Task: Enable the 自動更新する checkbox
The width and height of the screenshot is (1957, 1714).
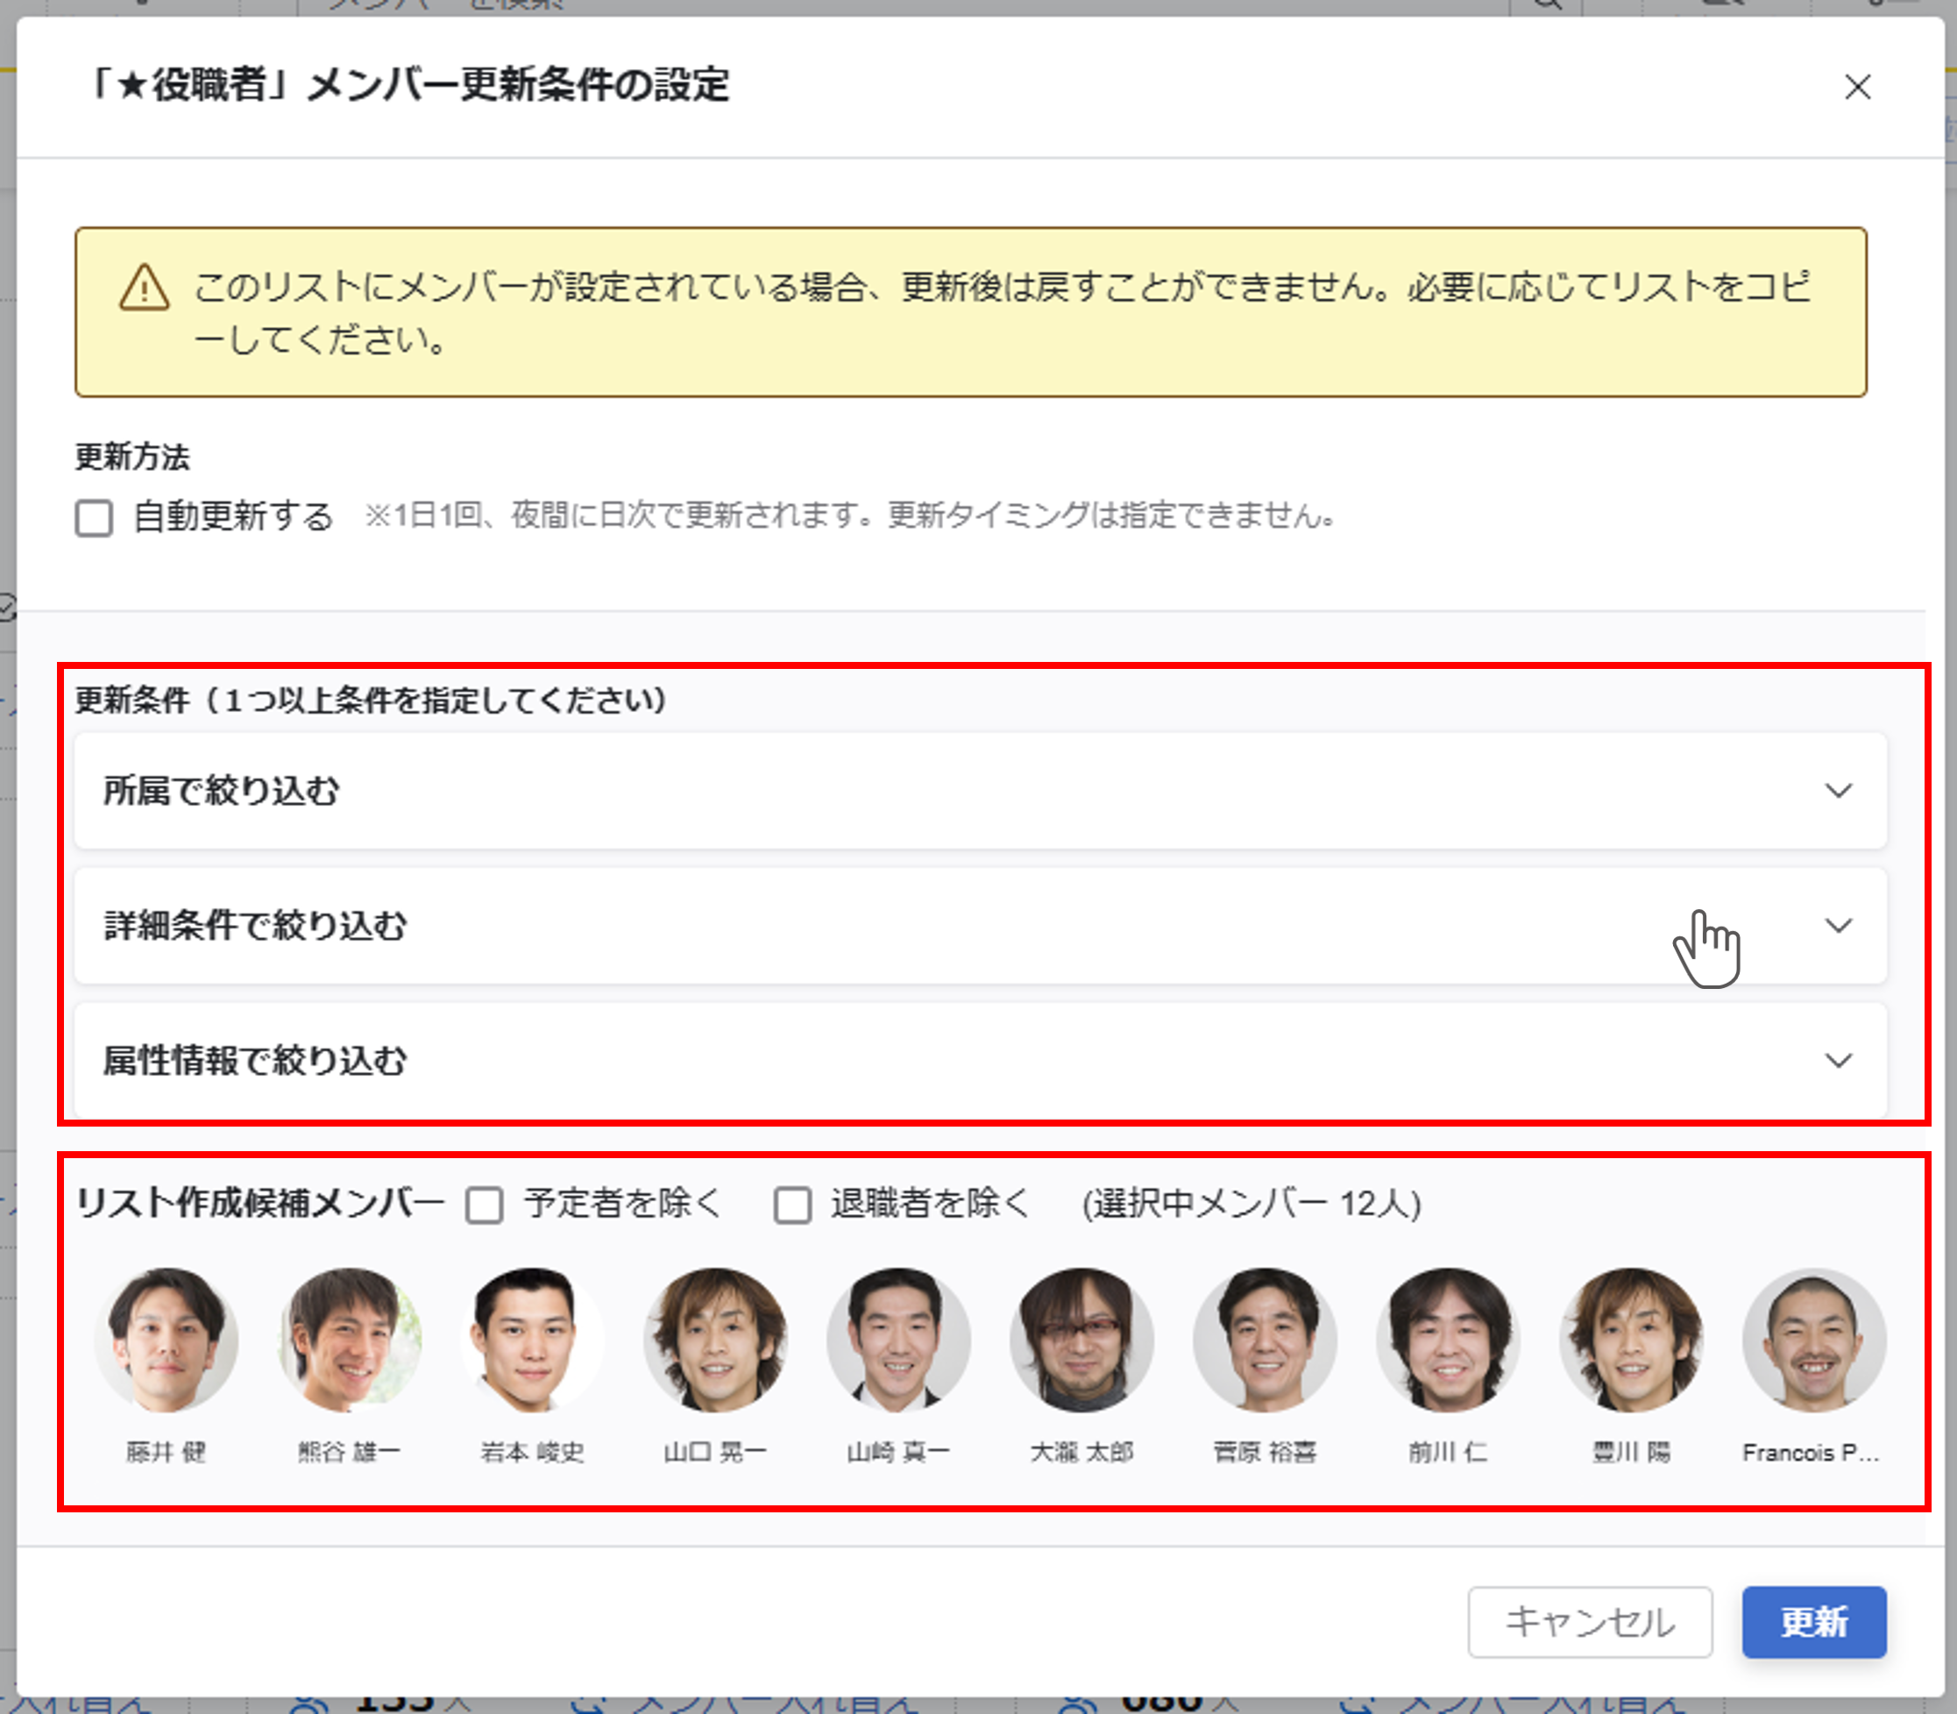Action: tap(94, 517)
